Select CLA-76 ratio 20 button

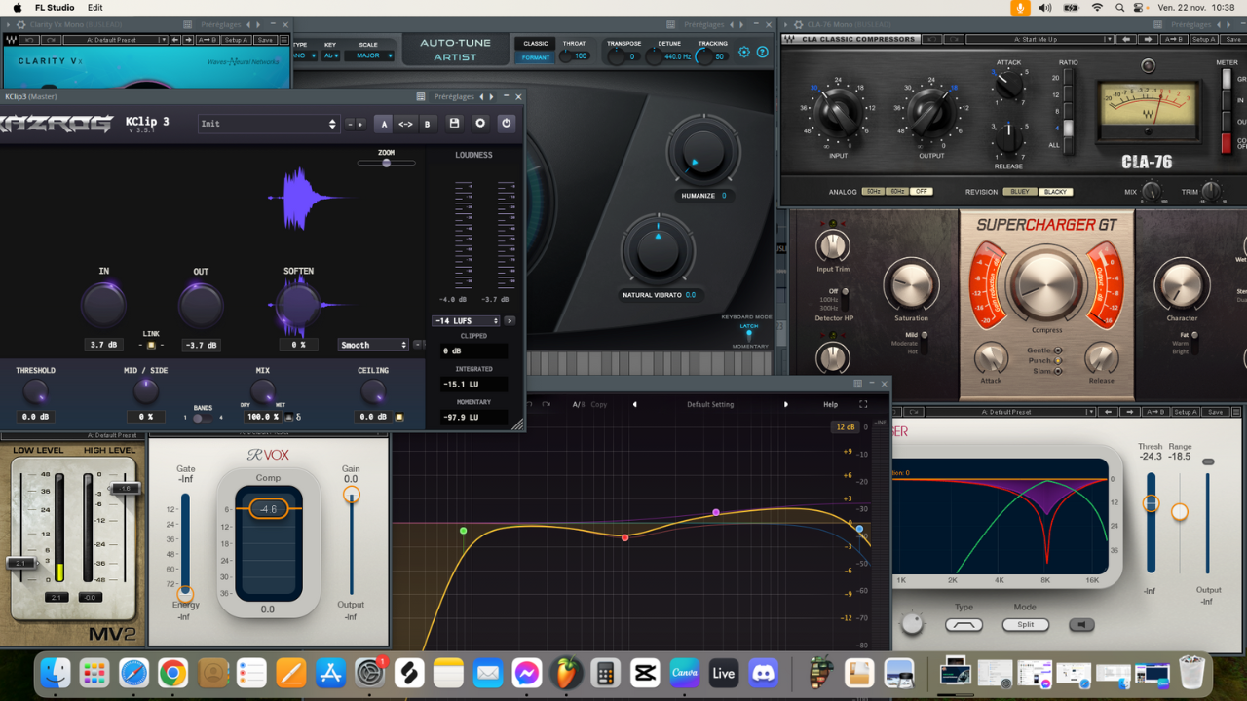[x=1069, y=78]
